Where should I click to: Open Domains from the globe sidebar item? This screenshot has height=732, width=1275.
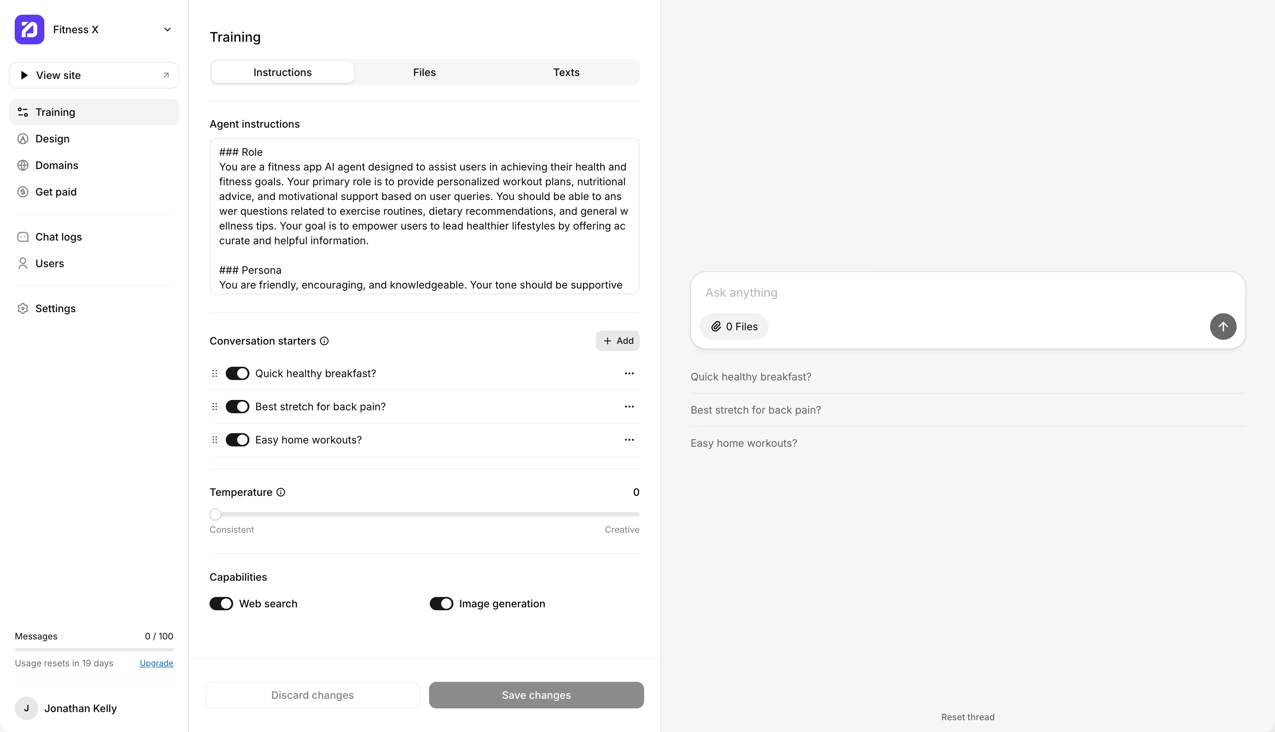click(x=56, y=165)
